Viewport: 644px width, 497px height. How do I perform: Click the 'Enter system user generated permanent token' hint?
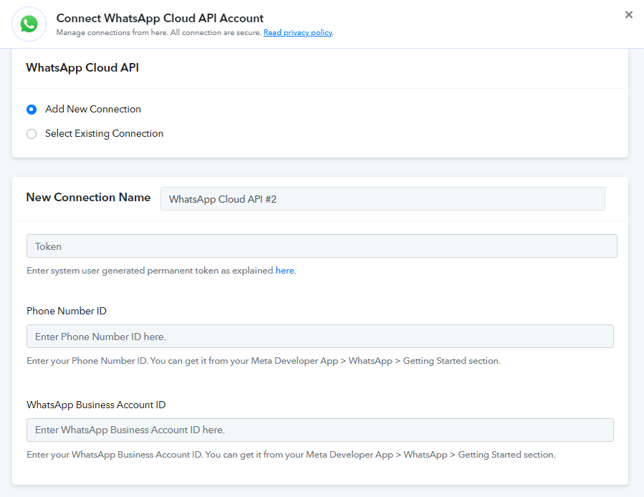tap(161, 271)
